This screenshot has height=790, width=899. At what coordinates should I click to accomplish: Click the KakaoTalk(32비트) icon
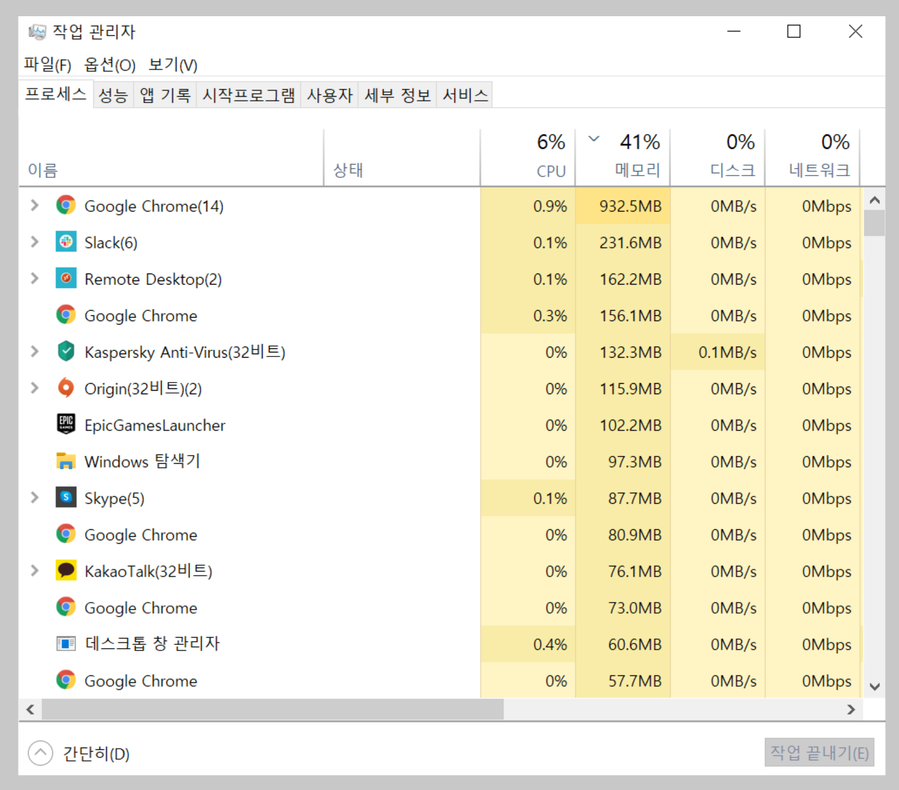(66, 570)
